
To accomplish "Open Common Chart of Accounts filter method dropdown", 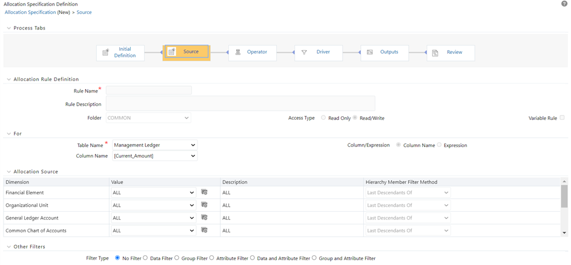I will click(x=408, y=231).
